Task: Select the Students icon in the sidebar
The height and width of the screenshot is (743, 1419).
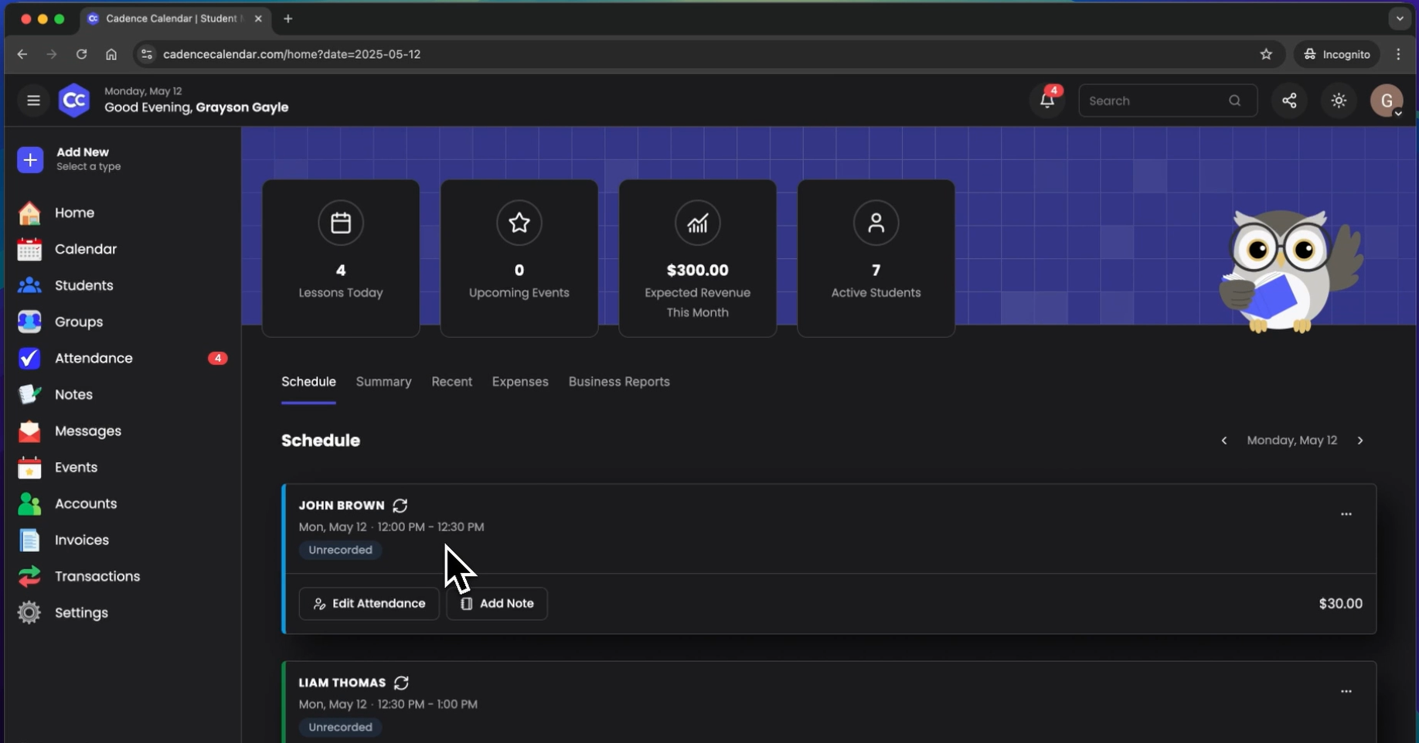Action: pyautogui.click(x=29, y=285)
